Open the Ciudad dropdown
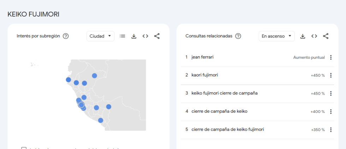Screen dimensions: 346x149 (x=100, y=36)
